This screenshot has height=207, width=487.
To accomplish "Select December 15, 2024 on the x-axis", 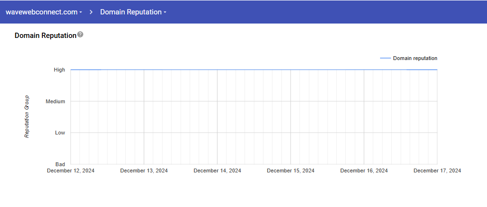I will [290, 170].
